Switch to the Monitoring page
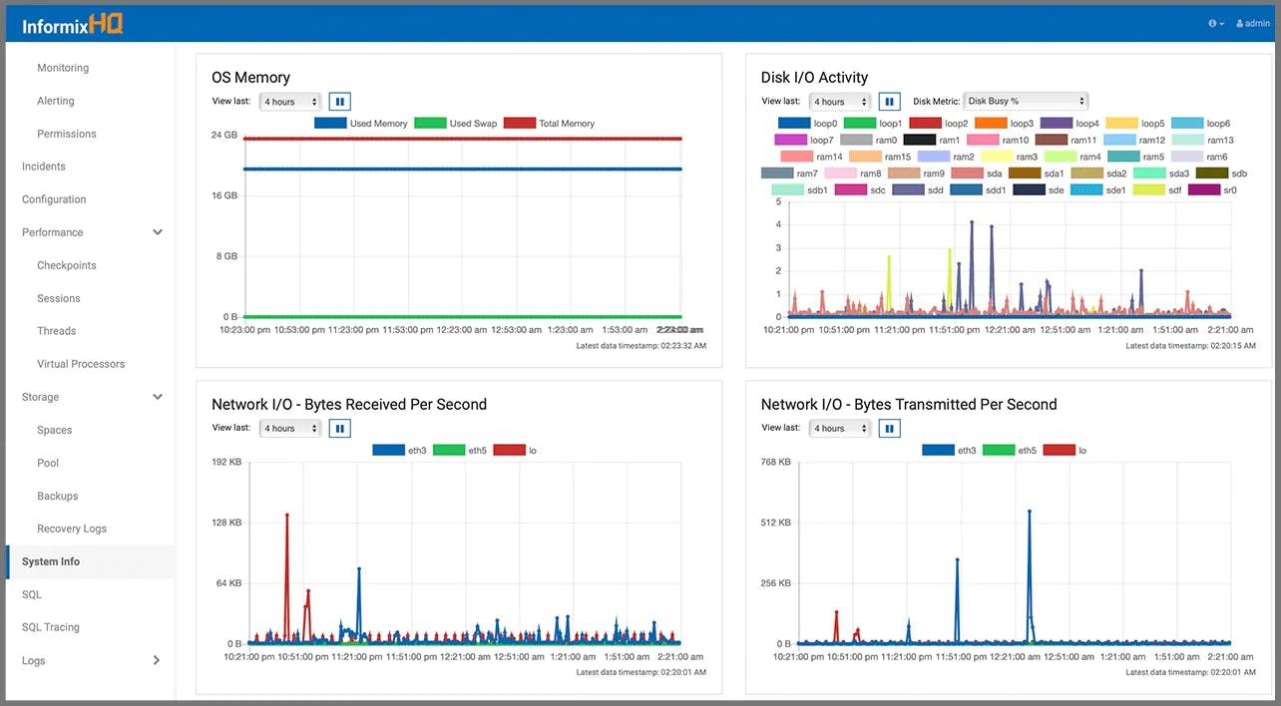Image resolution: width=1281 pixels, height=706 pixels. coord(62,67)
